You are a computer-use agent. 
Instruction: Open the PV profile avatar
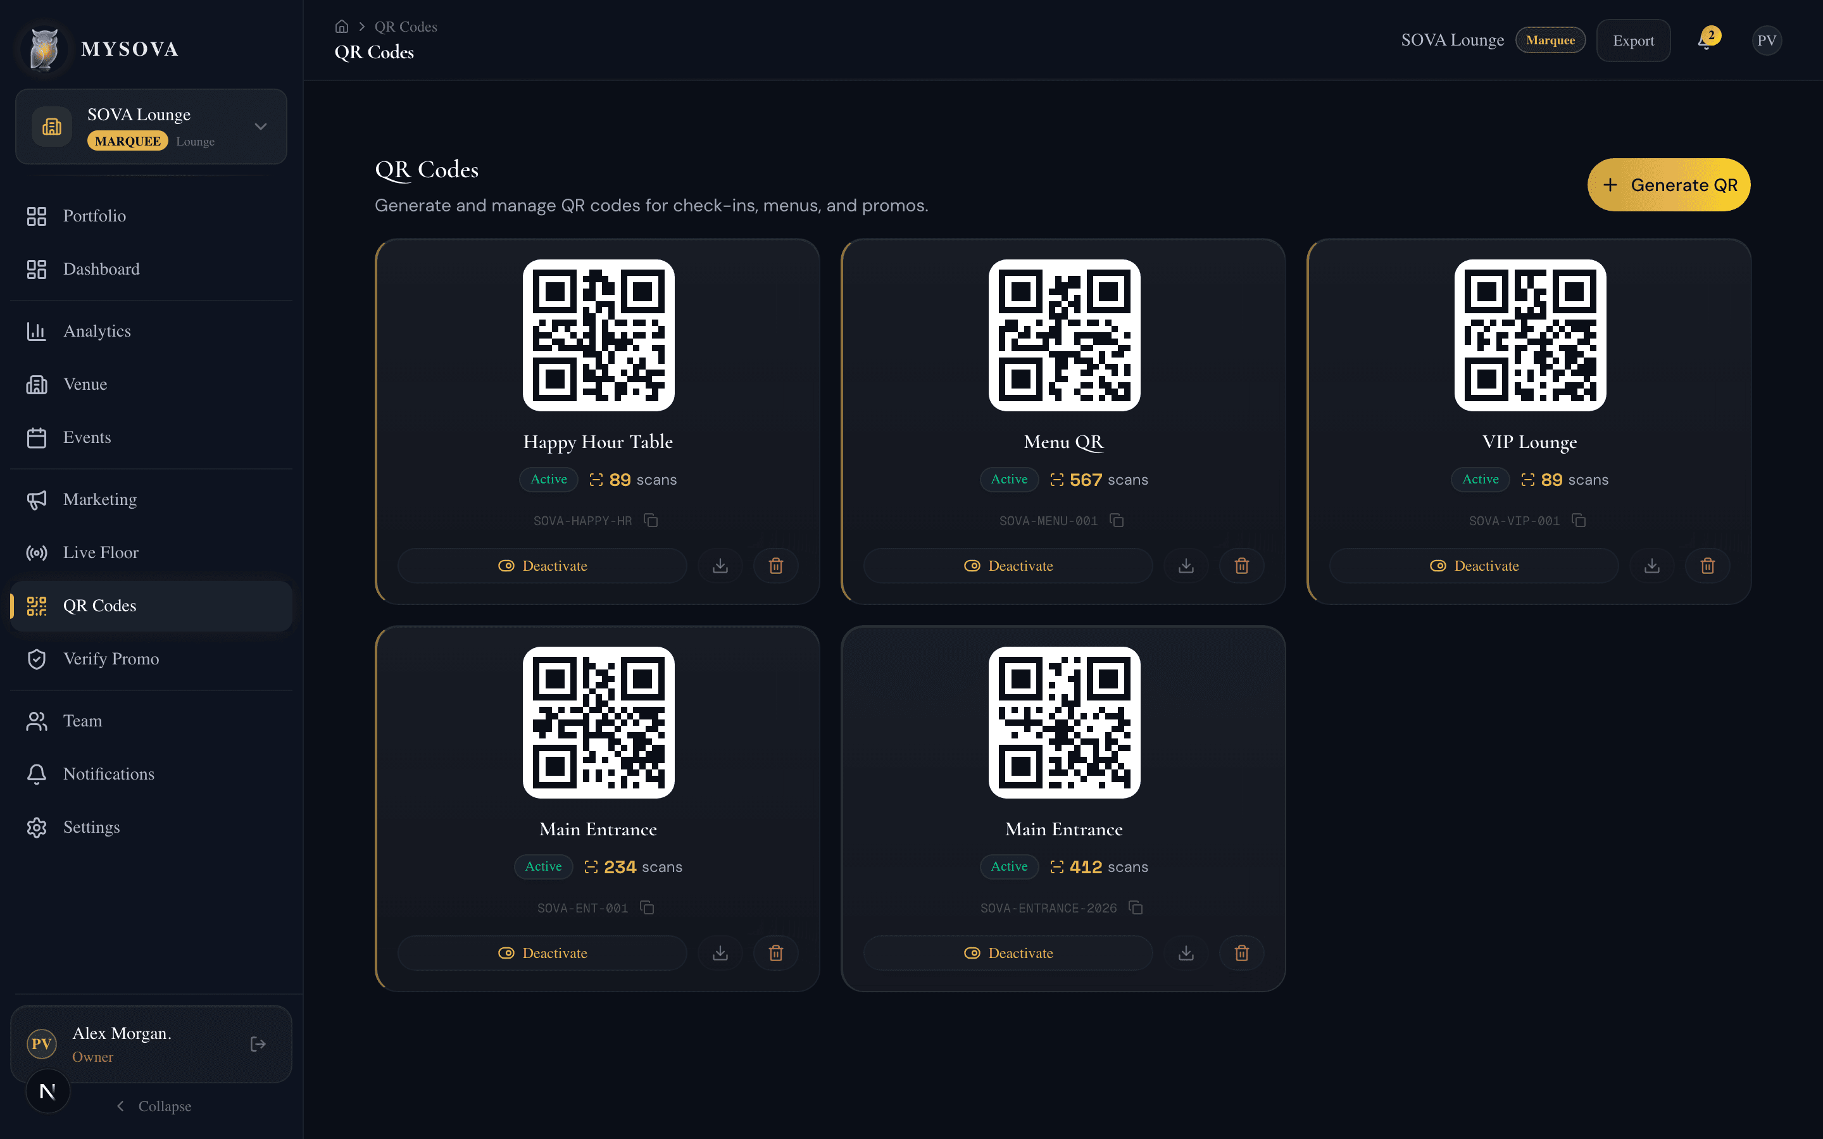coord(1767,40)
